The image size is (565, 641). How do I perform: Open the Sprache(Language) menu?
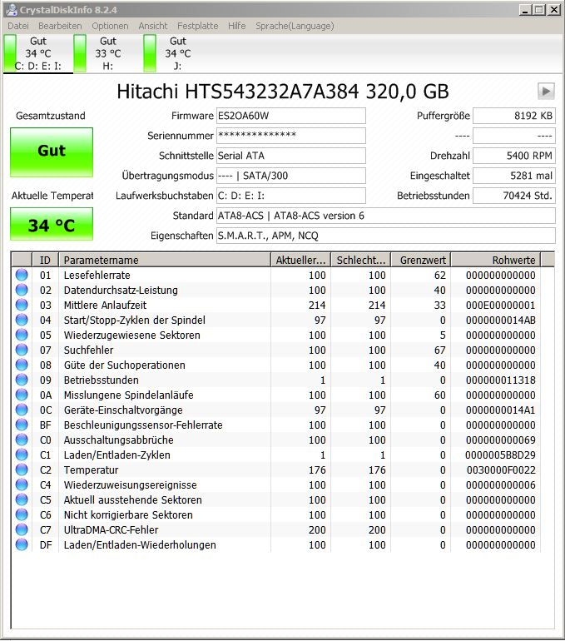295,26
